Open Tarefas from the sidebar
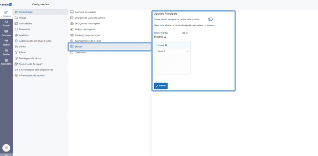 click(x=6, y=52)
